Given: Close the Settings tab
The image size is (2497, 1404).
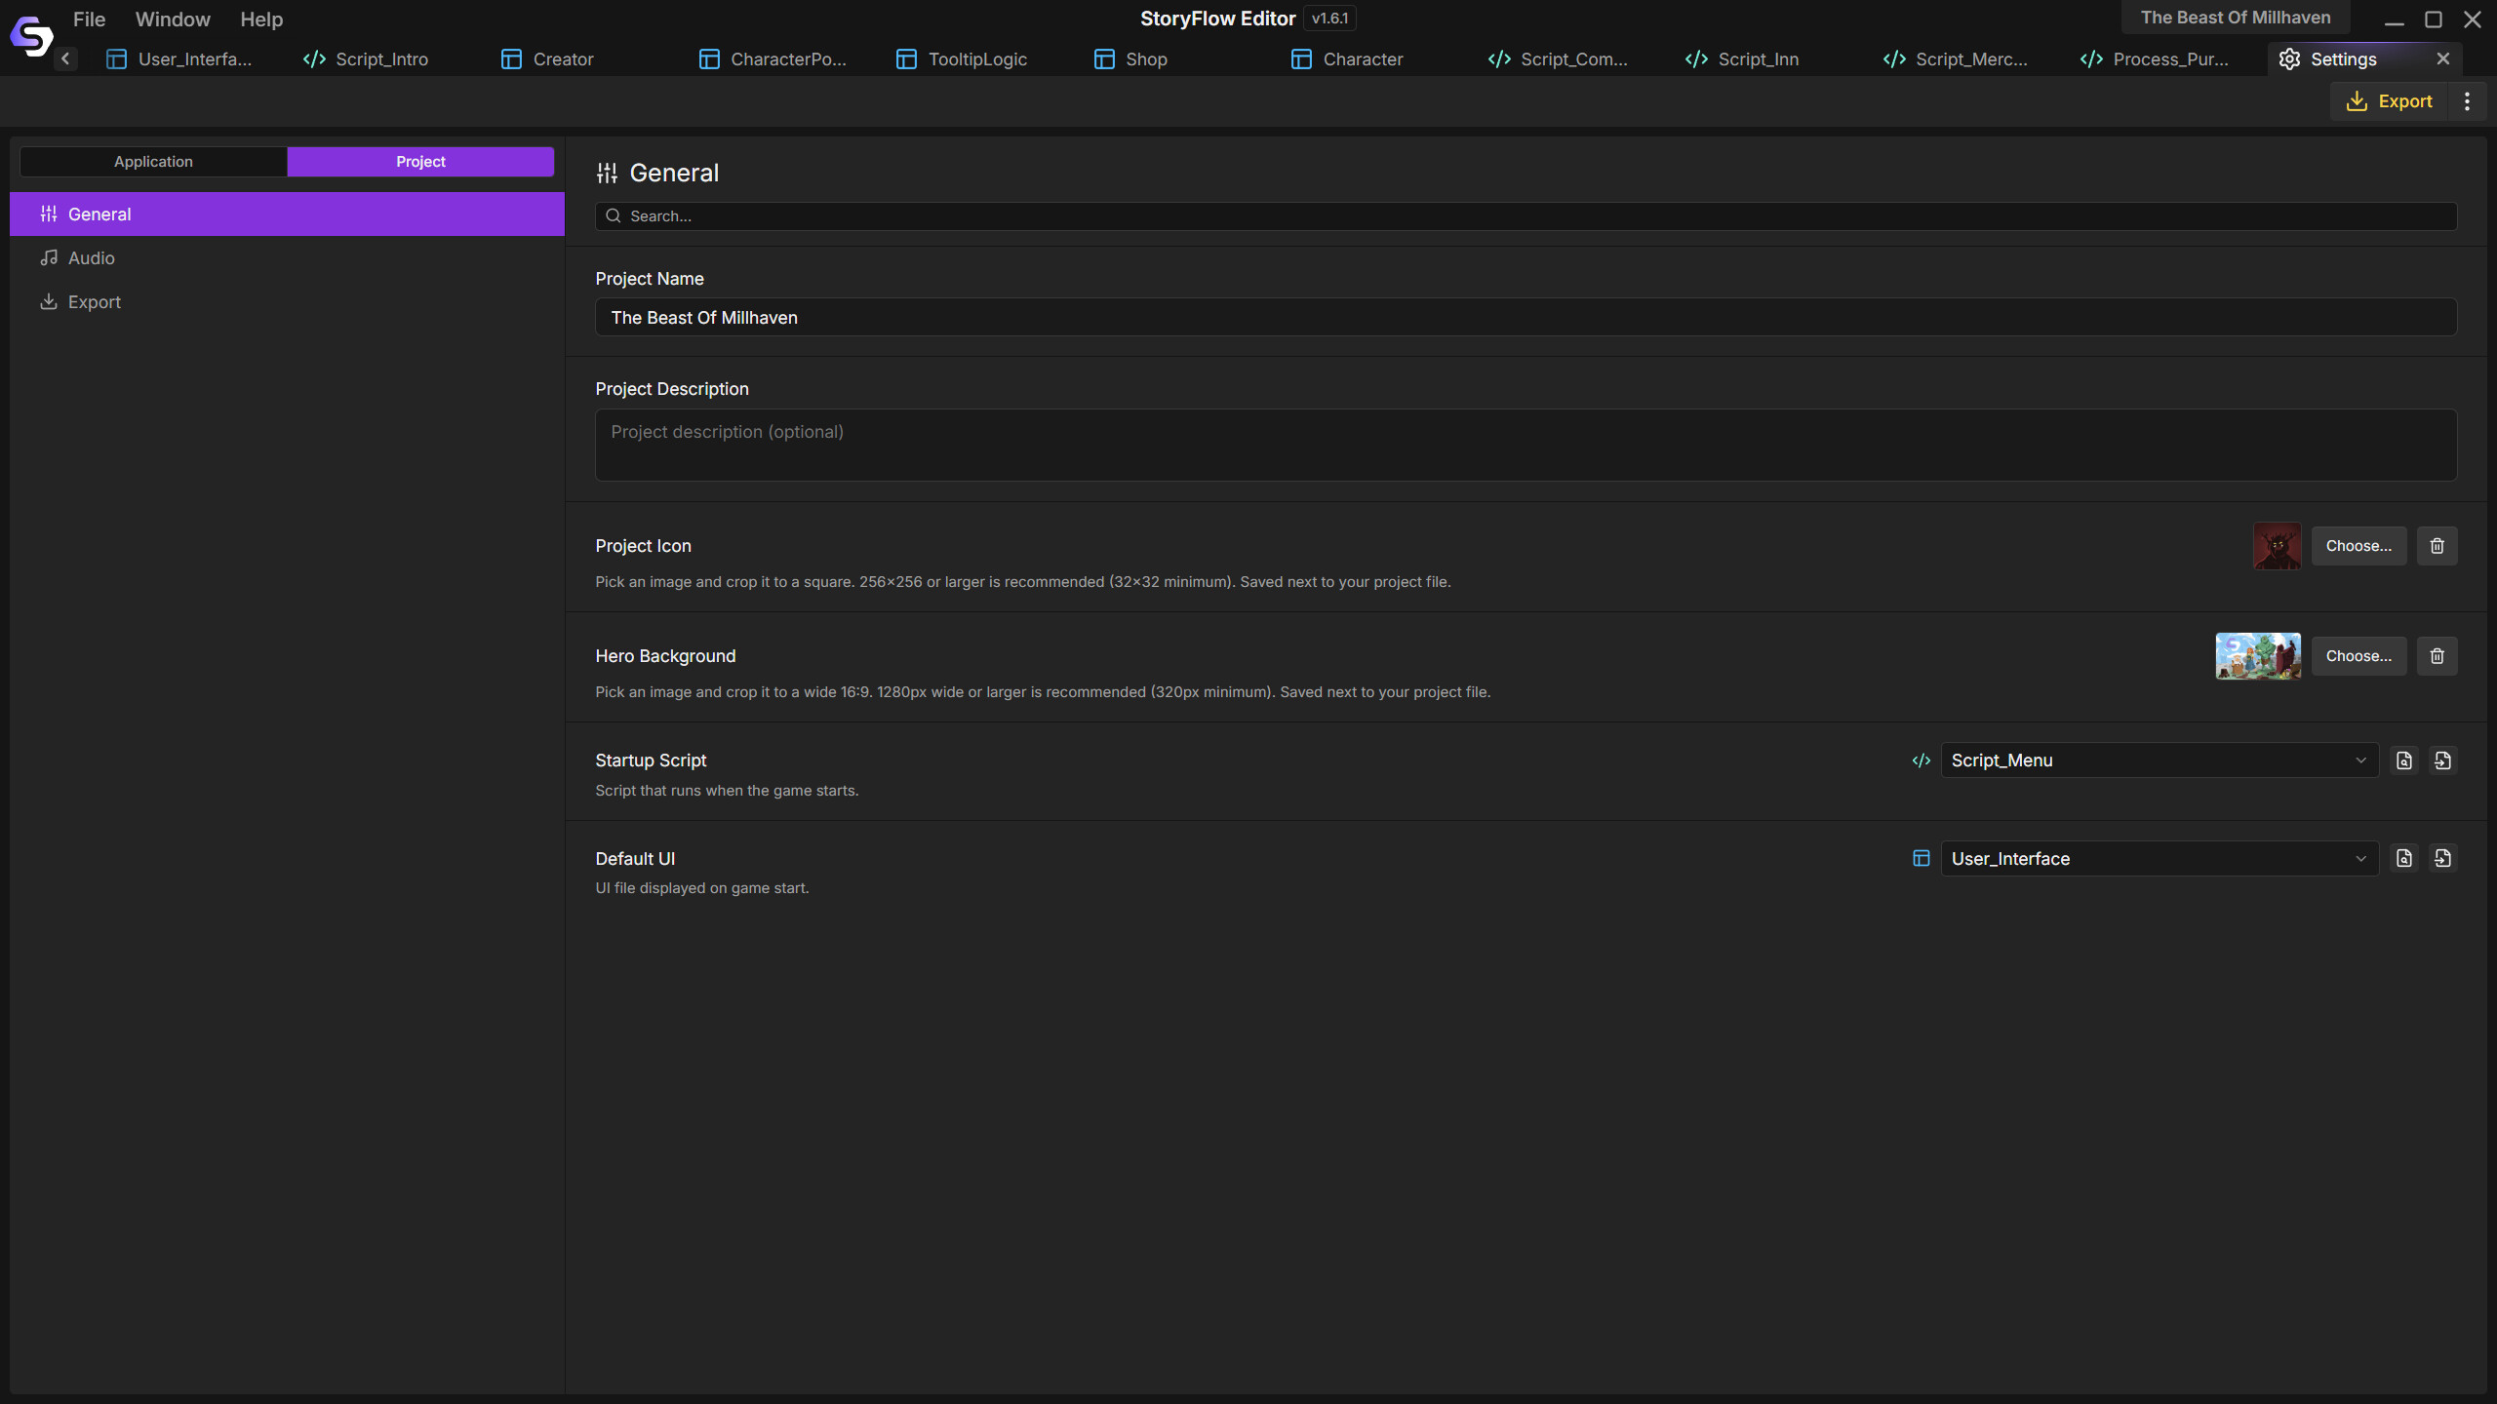Looking at the screenshot, I should [2443, 58].
